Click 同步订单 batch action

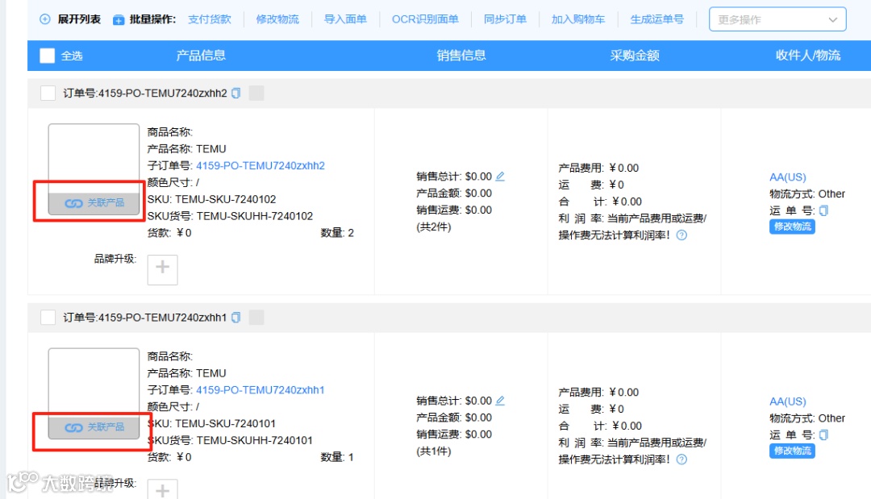(x=505, y=19)
